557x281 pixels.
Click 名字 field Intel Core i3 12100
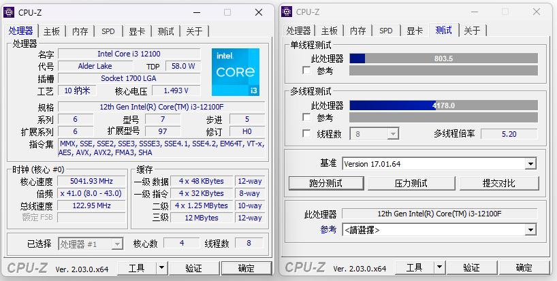[129, 54]
